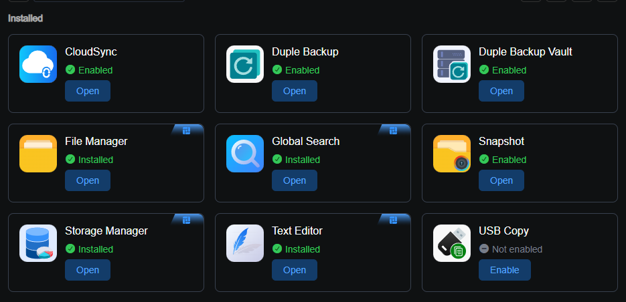Click the File Manager folder icon
Screen dimensions: 626x302
click(x=38, y=154)
